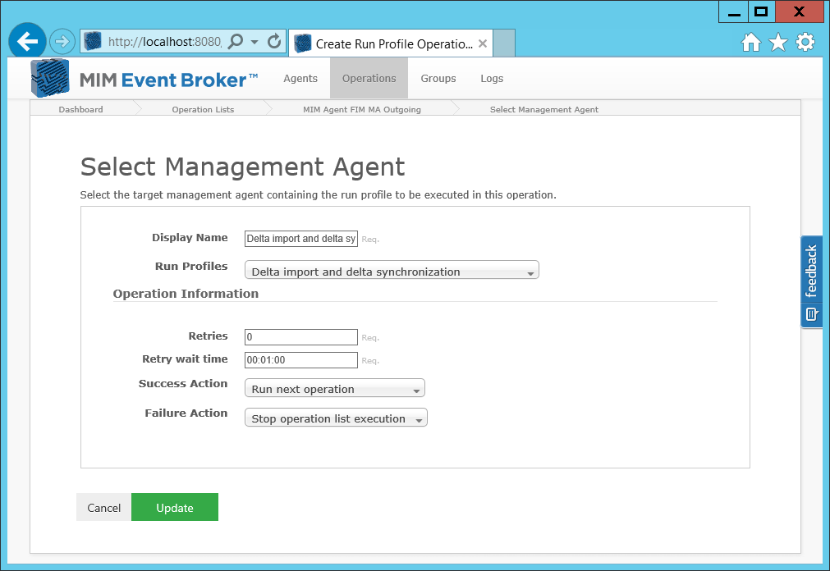Select the Create Run Profile Operation tab
This screenshot has width=830, height=571.
coord(391,43)
